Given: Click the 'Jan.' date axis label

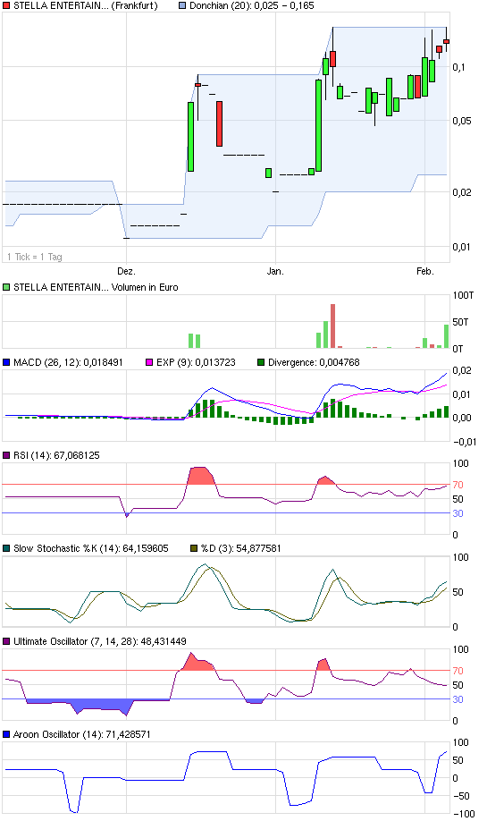Looking at the screenshot, I should coord(275,271).
